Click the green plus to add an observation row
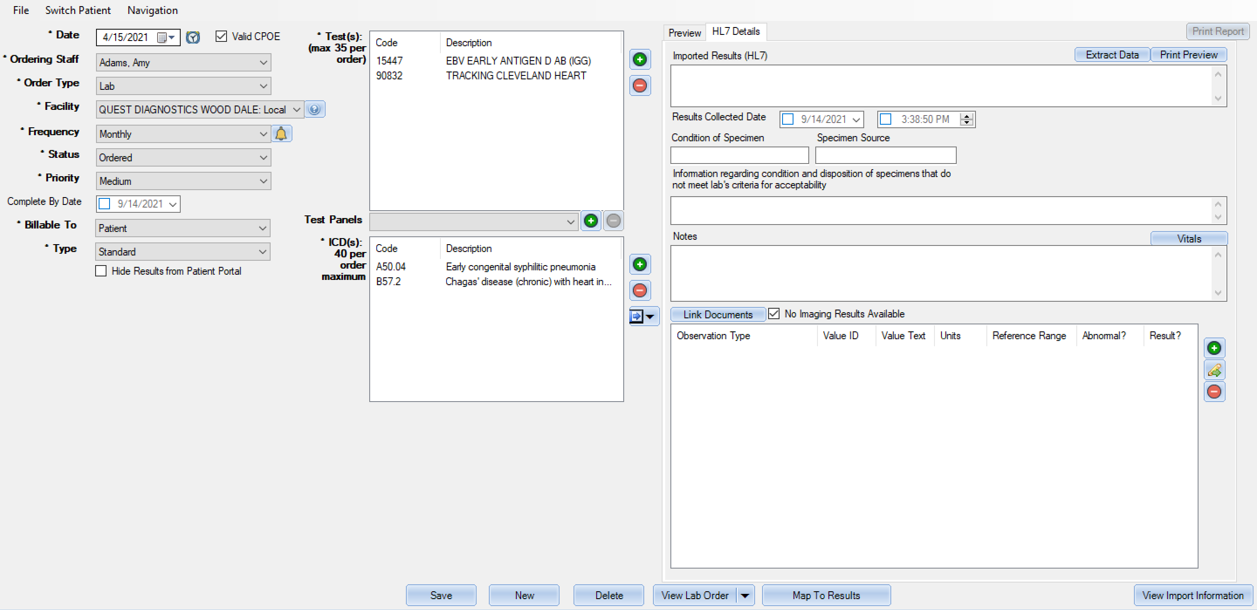This screenshot has width=1257, height=610. [1215, 348]
